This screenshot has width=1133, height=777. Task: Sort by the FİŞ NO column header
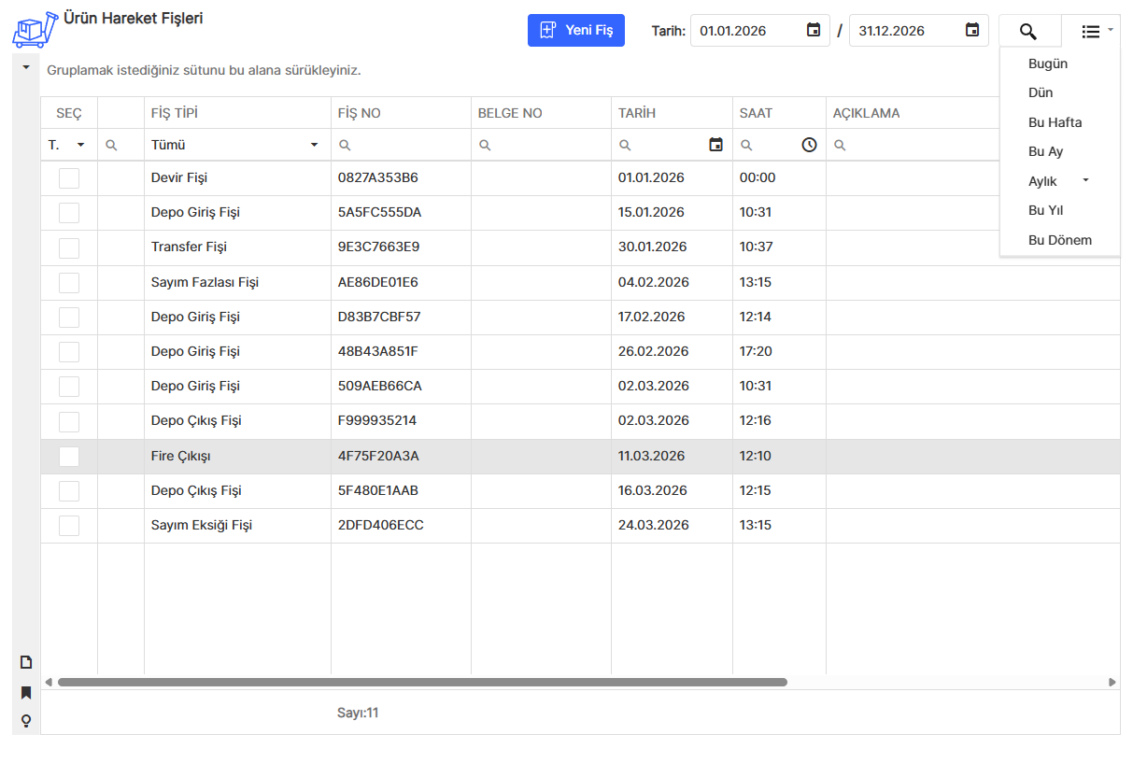pyautogui.click(x=360, y=113)
